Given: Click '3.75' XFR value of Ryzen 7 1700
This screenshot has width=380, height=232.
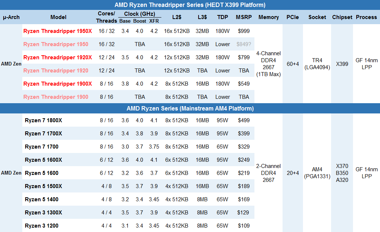Looking at the screenshot, I should [154, 147].
